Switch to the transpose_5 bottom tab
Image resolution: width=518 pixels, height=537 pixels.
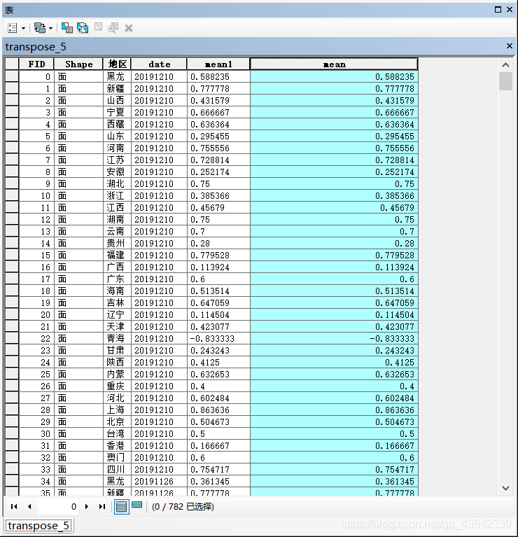tap(38, 525)
